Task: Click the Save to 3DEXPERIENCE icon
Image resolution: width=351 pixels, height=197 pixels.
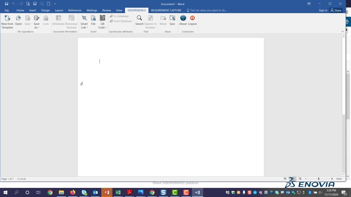Action: tap(27, 20)
